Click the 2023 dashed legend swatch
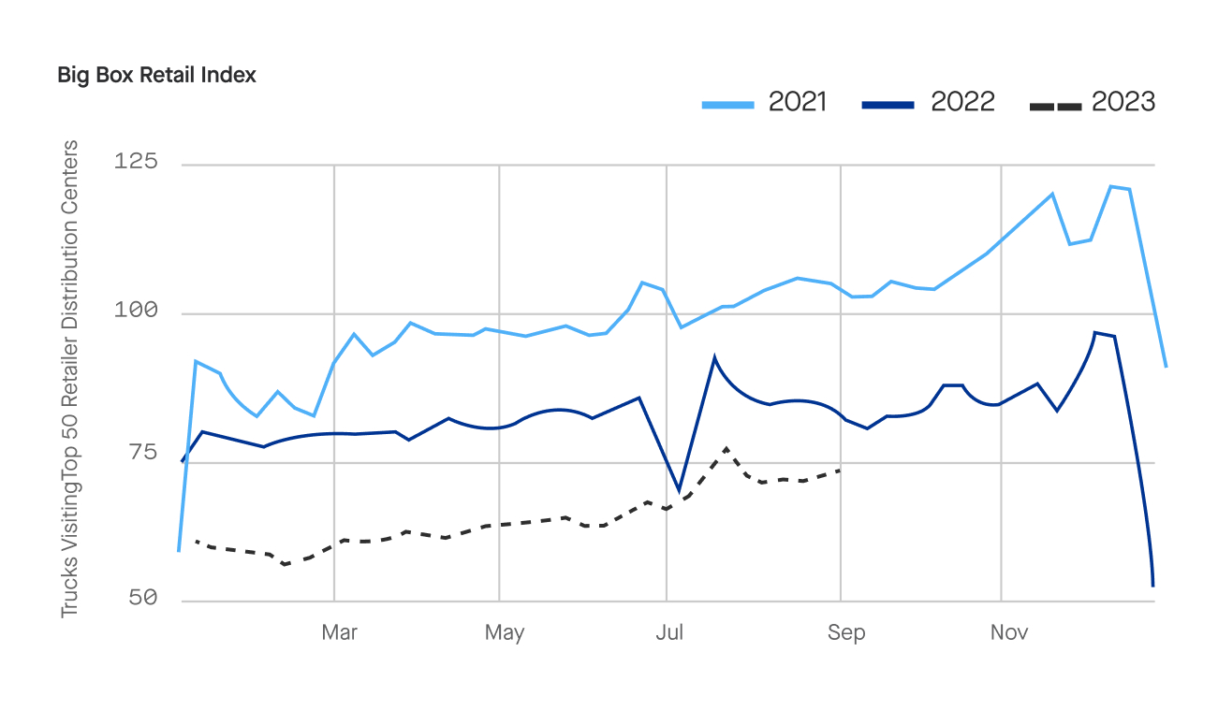Viewport: 1218px width, 710px height. (1055, 106)
